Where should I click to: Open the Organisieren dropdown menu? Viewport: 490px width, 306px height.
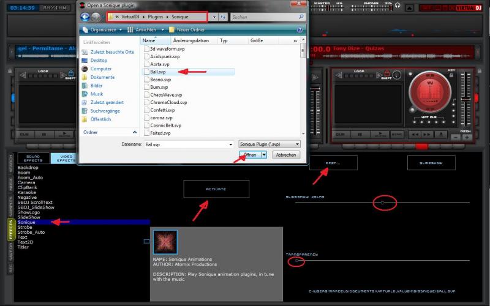click(x=102, y=30)
